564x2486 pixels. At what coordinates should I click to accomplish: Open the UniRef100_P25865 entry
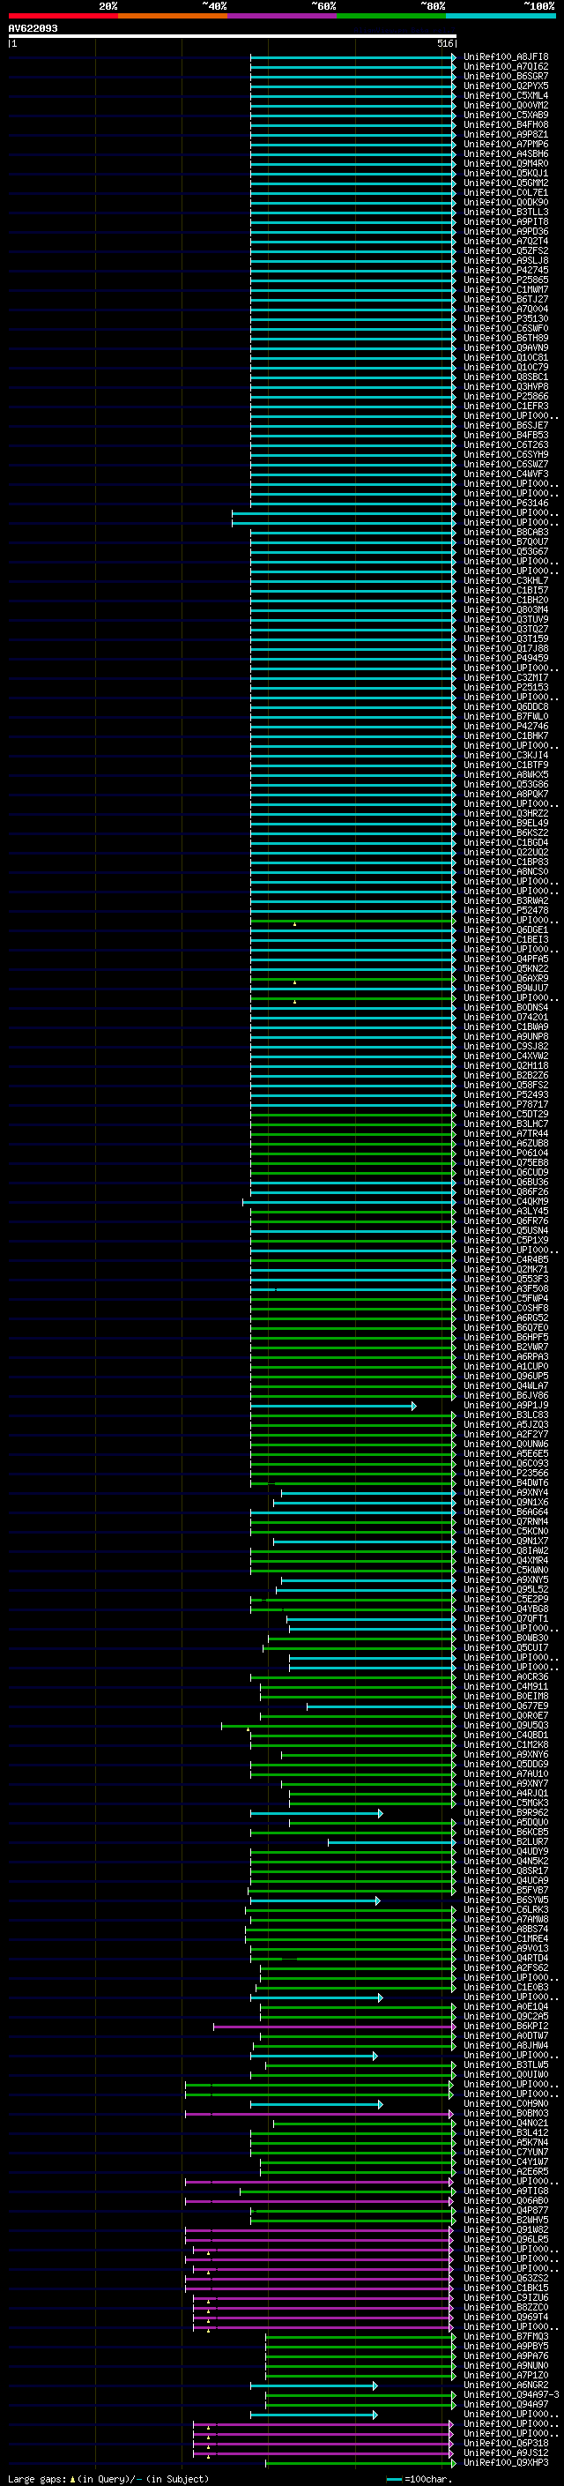point(506,280)
